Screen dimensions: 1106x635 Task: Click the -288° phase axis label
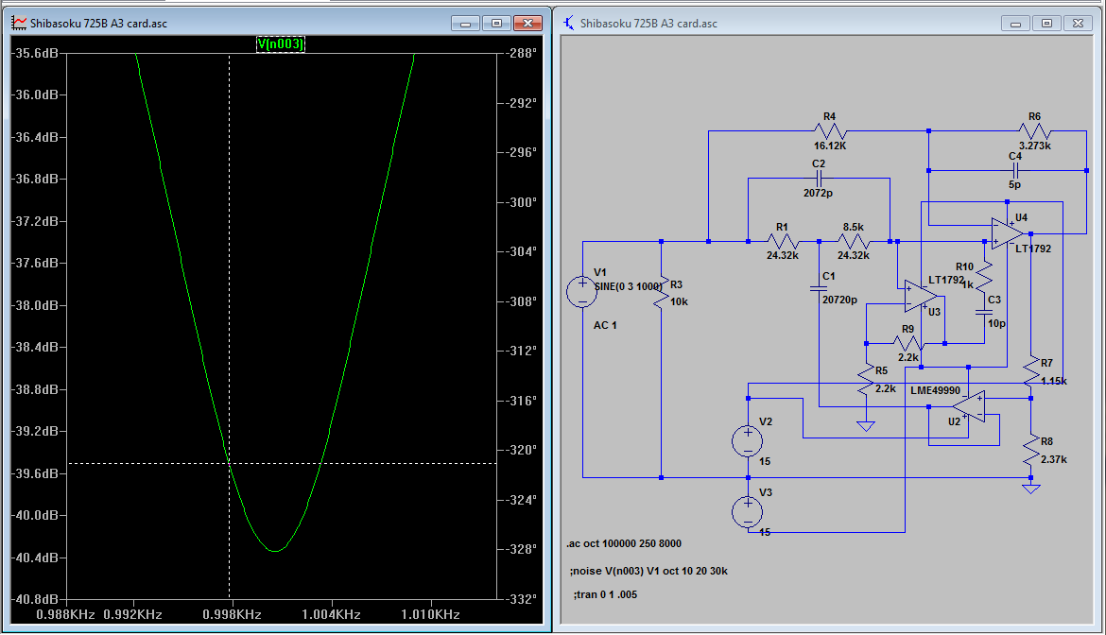point(521,53)
